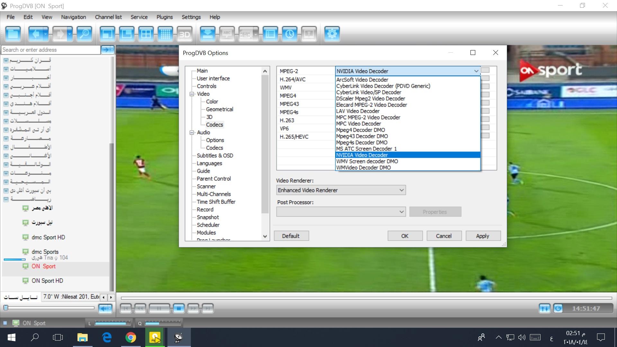
Task: Open the program guide list icon
Action: click(x=271, y=34)
